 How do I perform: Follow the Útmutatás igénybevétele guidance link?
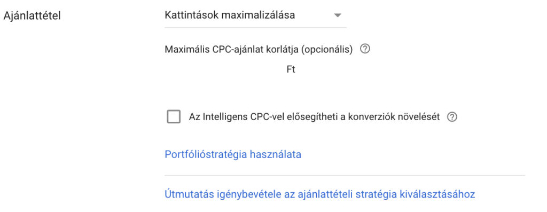point(319,194)
